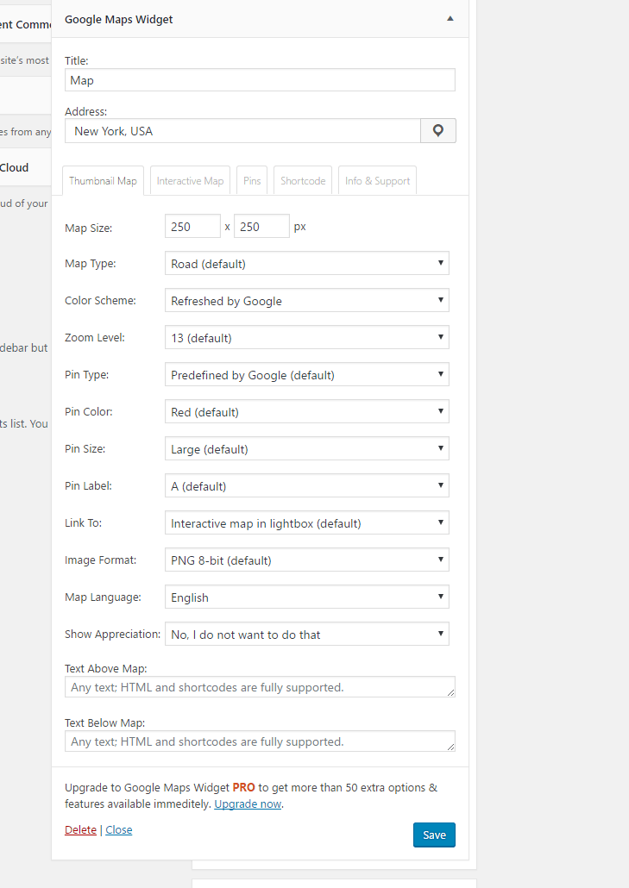Open the Show Appreciation dropdown

point(307,635)
